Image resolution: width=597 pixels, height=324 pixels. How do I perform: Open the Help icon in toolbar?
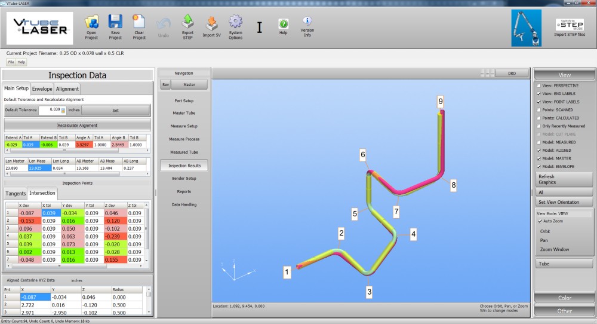pyautogui.click(x=284, y=24)
